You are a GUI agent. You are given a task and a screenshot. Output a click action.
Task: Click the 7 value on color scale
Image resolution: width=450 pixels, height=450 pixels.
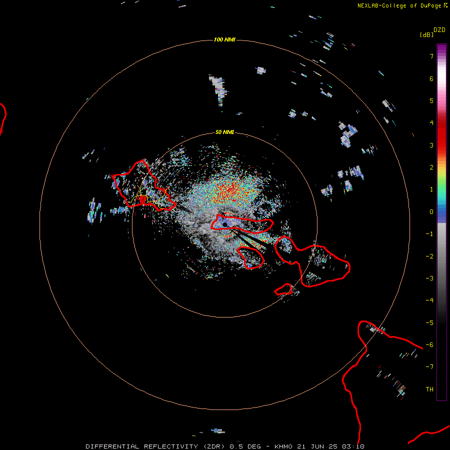(431, 56)
